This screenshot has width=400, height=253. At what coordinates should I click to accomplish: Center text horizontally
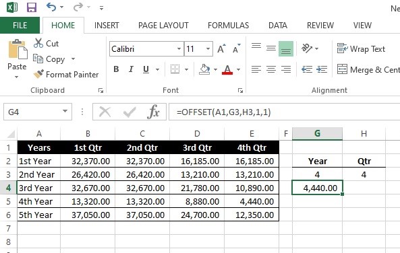coord(271,69)
